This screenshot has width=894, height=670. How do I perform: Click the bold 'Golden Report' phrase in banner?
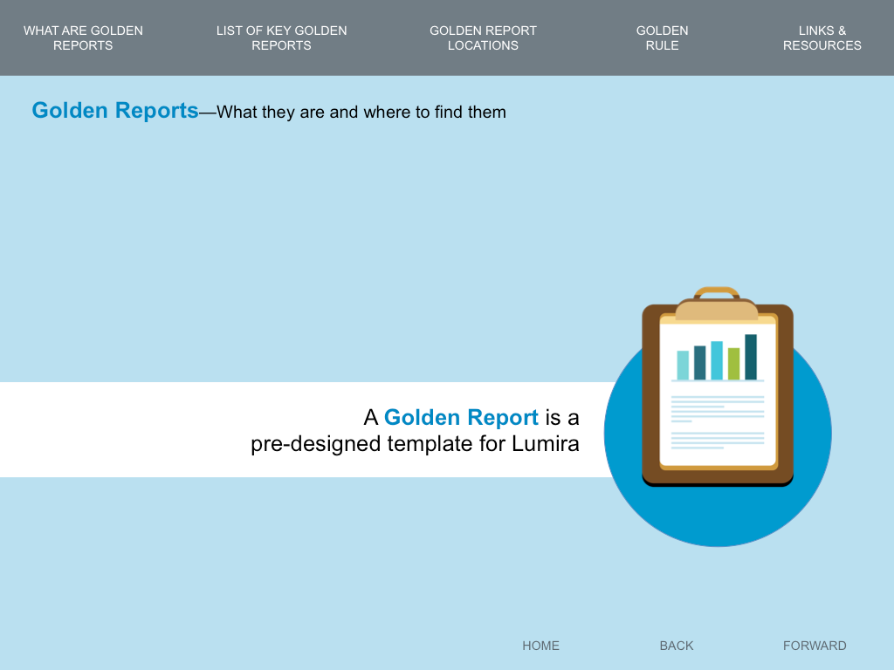pos(461,418)
